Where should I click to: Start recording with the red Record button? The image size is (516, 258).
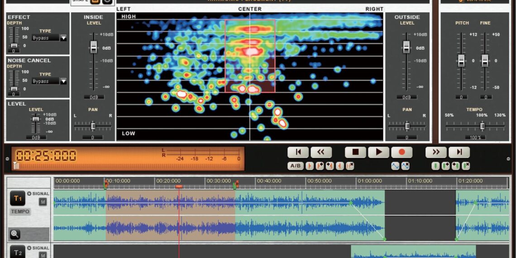401,152
